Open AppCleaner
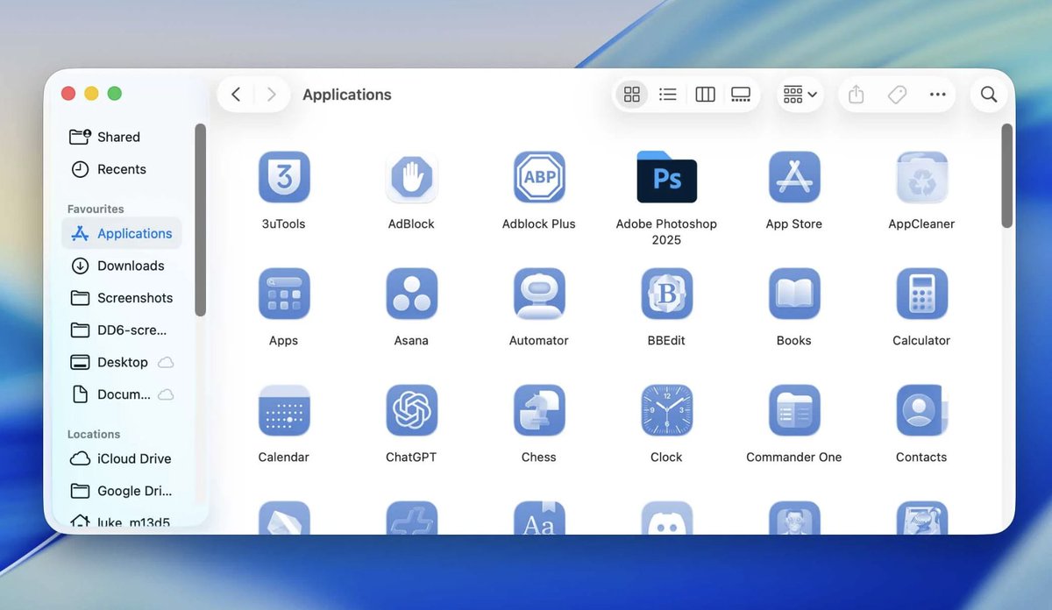This screenshot has height=610, width=1052. click(920, 178)
